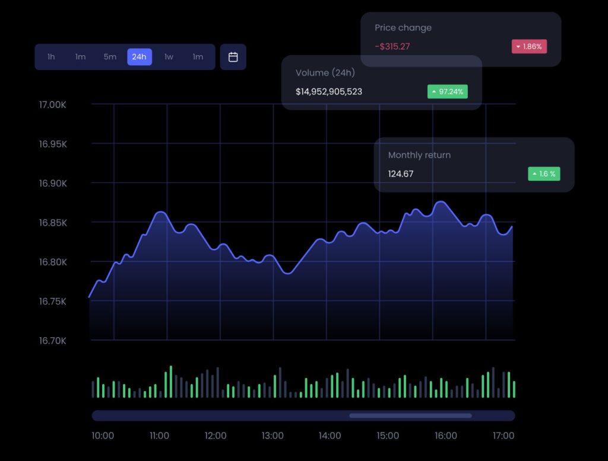Choose the 1m option right after 1h
This screenshot has height=461, width=608.
coord(80,57)
